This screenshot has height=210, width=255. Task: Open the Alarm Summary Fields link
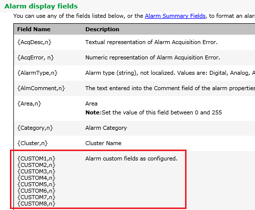coord(175,16)
